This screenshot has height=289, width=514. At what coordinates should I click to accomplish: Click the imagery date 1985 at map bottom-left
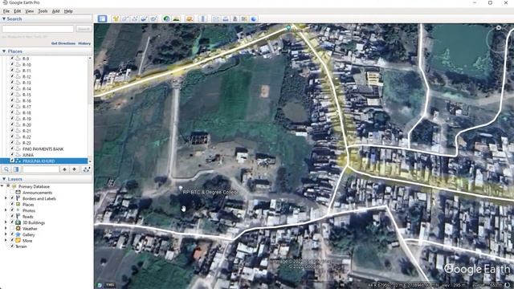coord(110,285)
